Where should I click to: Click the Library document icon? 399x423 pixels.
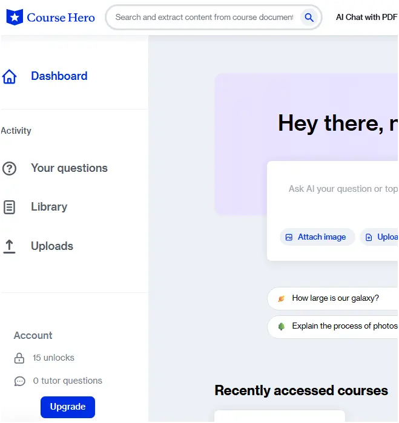[10, 207]
